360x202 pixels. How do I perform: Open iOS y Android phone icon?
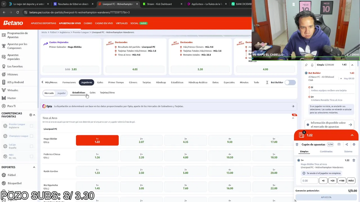tap(4, 82)
